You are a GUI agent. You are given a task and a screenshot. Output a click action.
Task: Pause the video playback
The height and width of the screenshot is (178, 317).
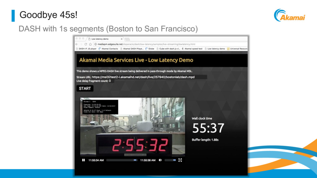coord(83,160)
